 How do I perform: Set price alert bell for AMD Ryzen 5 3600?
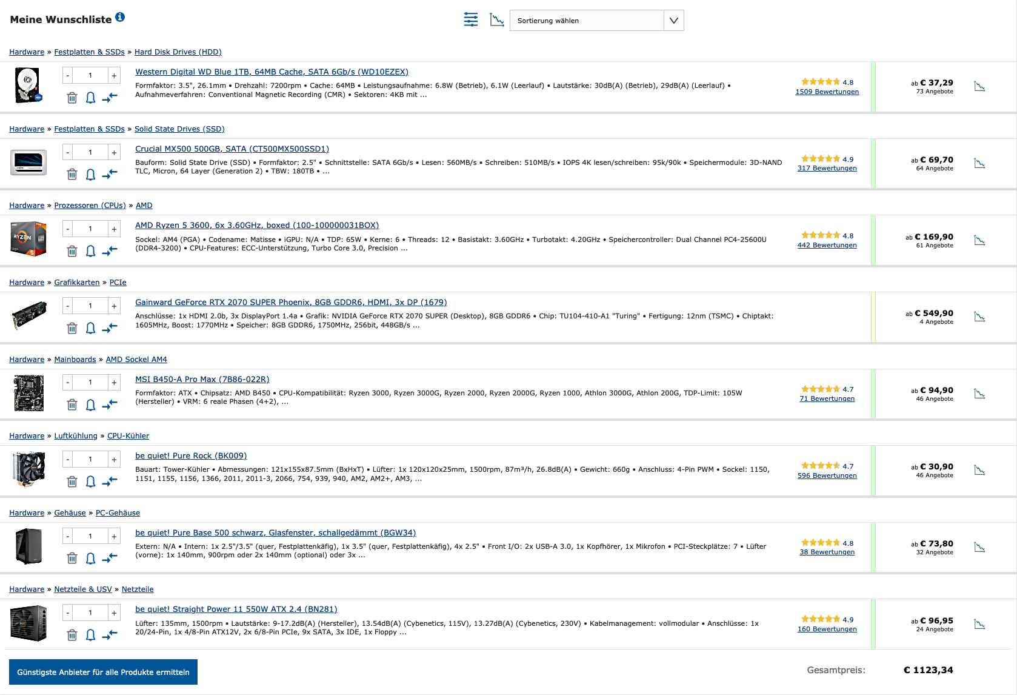tap(90, 251)
